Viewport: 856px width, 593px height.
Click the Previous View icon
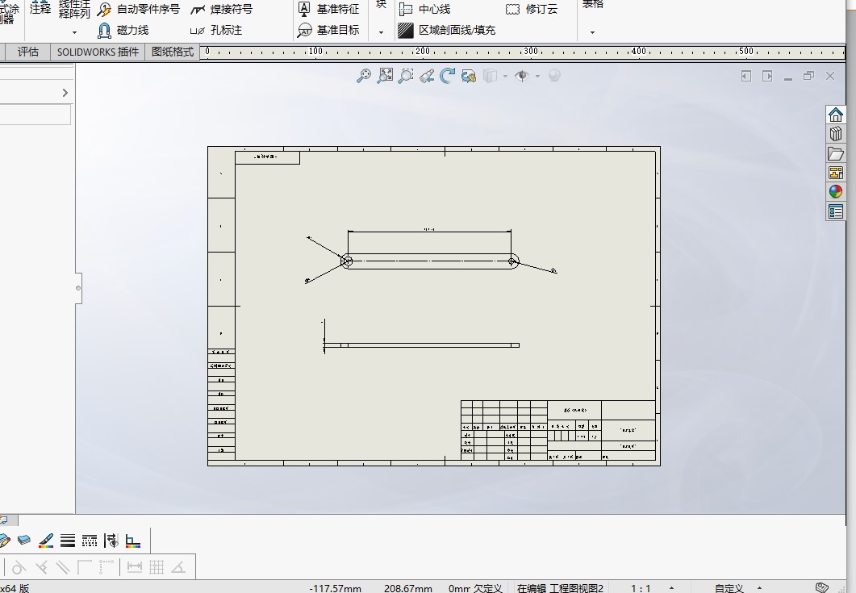(427, 75)
